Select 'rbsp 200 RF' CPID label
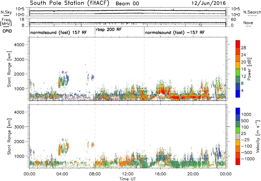261x181 pixels. coord(109,30)
